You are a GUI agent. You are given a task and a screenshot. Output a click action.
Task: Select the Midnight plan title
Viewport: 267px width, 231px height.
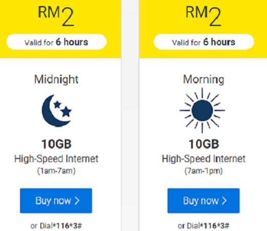click(x=56, y=80)
